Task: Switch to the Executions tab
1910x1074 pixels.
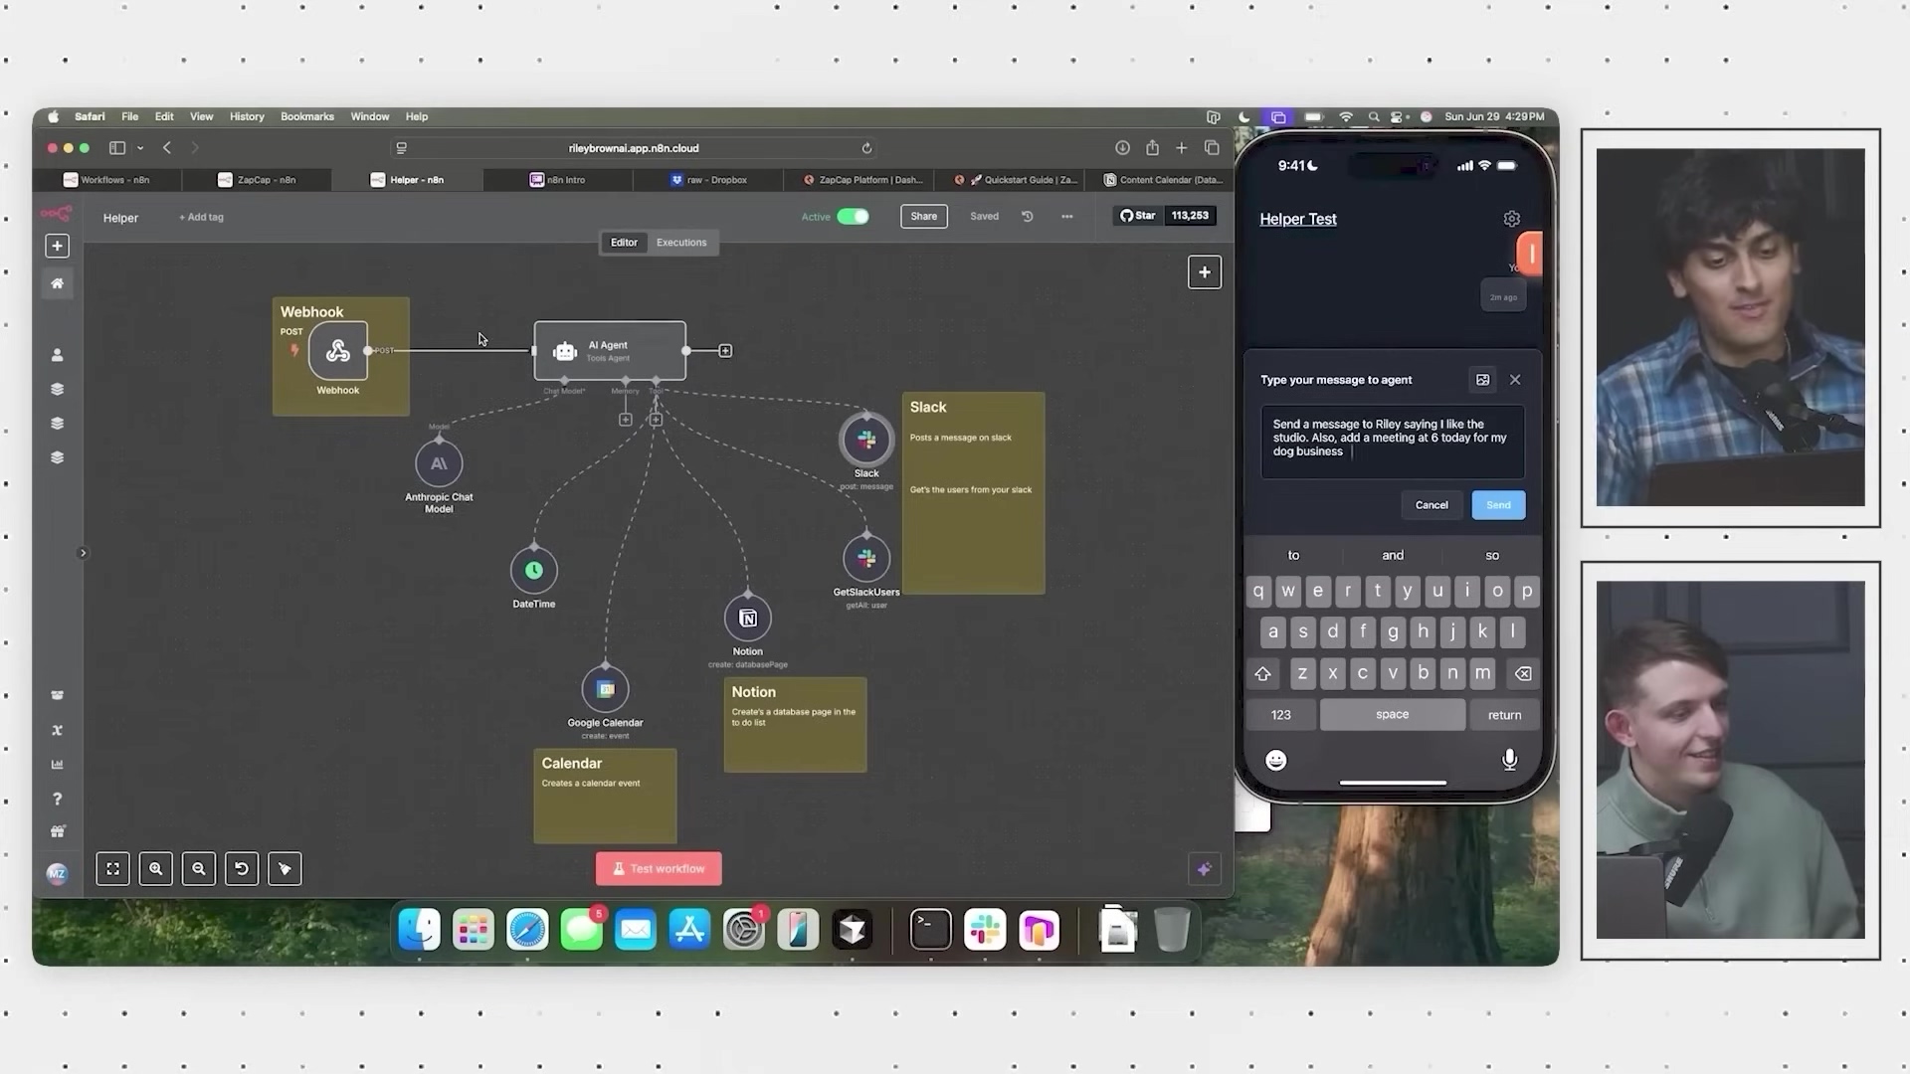Action: [681, 243]
